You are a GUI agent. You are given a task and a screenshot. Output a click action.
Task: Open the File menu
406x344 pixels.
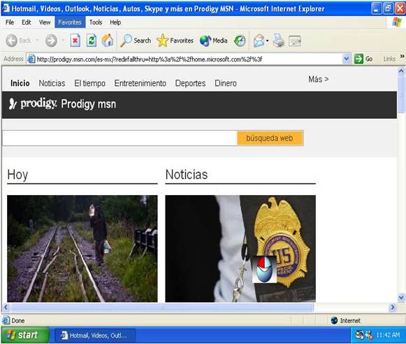point(10,22)
